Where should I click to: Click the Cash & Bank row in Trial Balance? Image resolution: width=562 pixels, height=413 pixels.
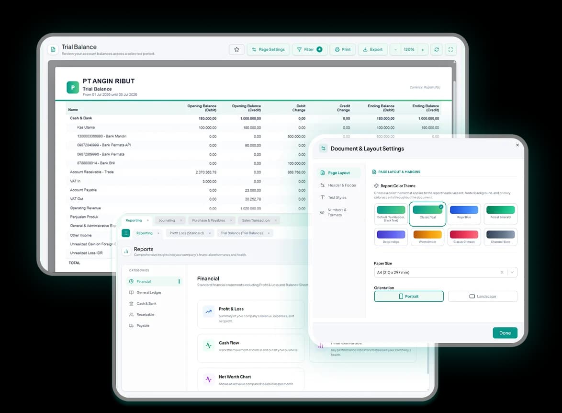[253, 118]
